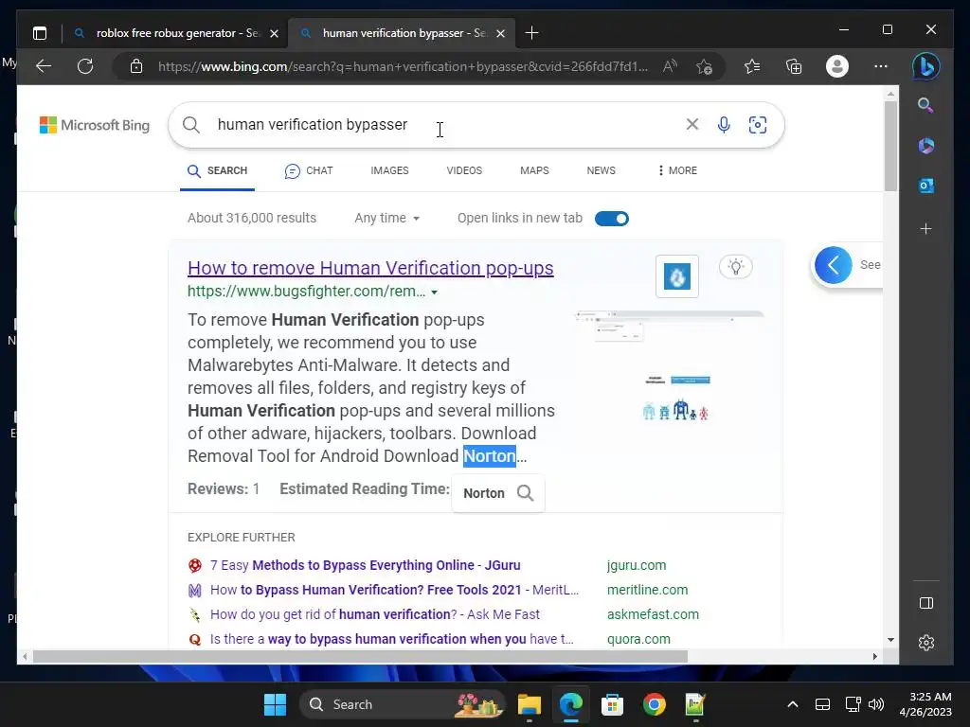Open the Collections icon
Viewport: 970px width, 727px height.
794,66
